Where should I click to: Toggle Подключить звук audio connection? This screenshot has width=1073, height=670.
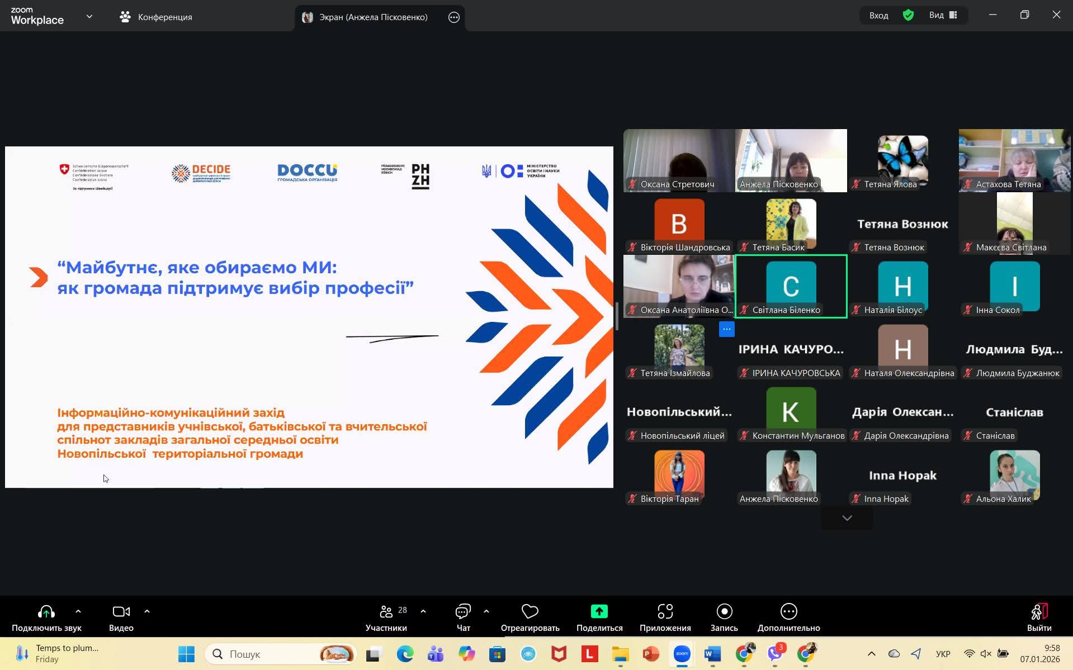(46, 611)
